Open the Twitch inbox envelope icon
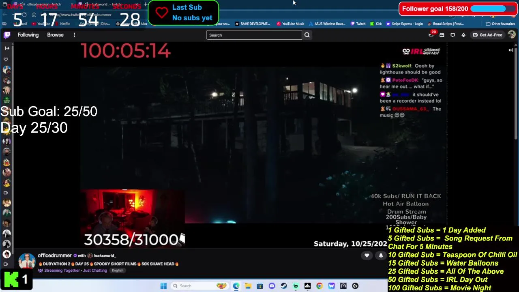The image size is (519, 292). pos(442,35)
